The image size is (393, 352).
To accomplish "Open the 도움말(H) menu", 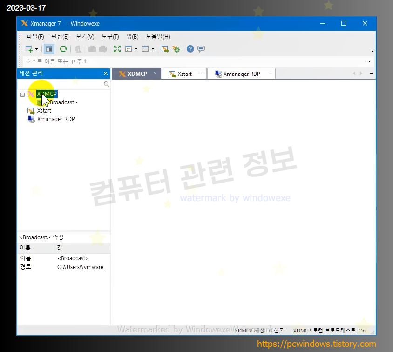I will 158,37.
